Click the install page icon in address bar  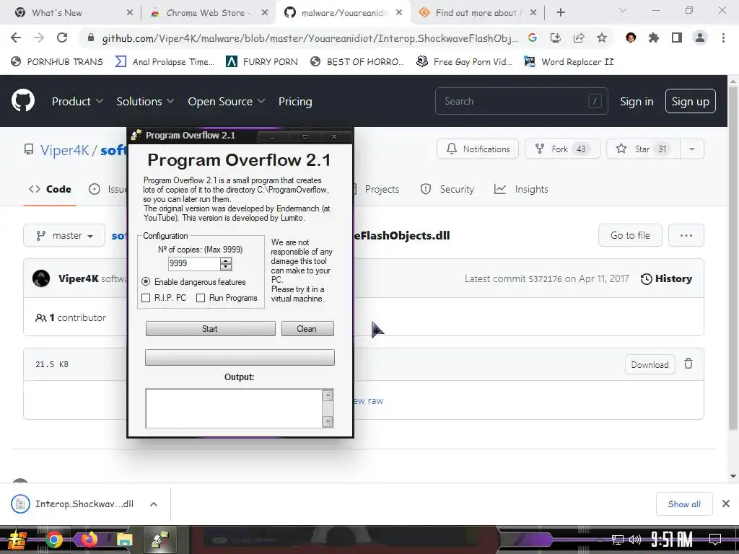coord(556,38)
